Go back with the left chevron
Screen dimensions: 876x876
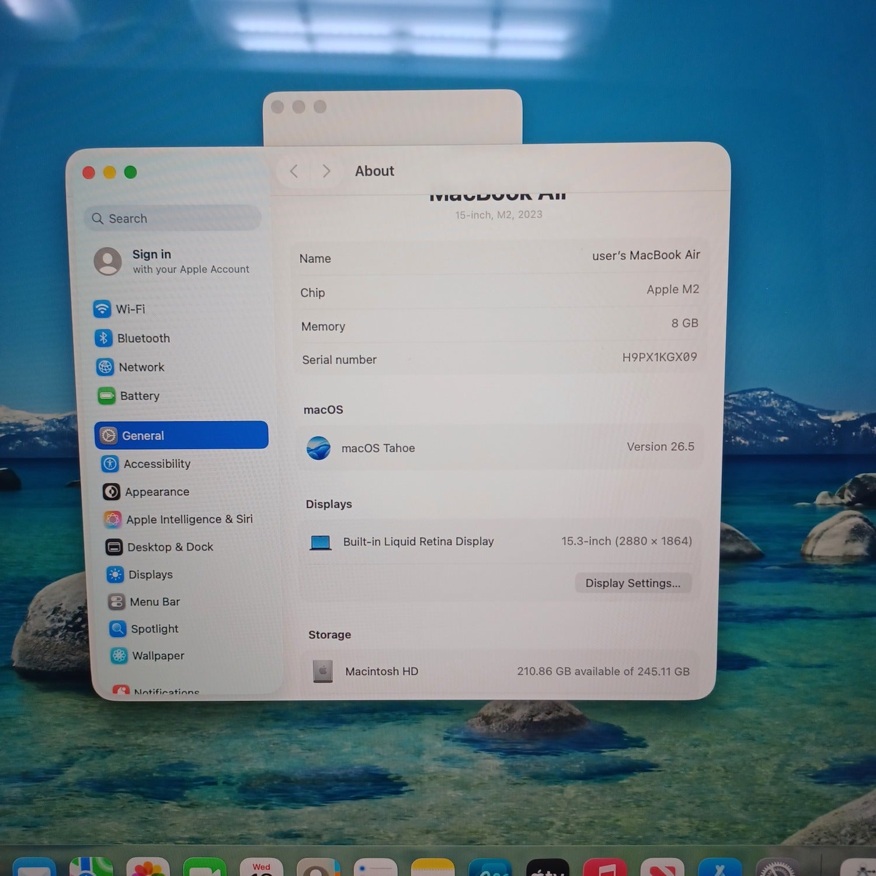pyautogui.click(x=294, y=171)
